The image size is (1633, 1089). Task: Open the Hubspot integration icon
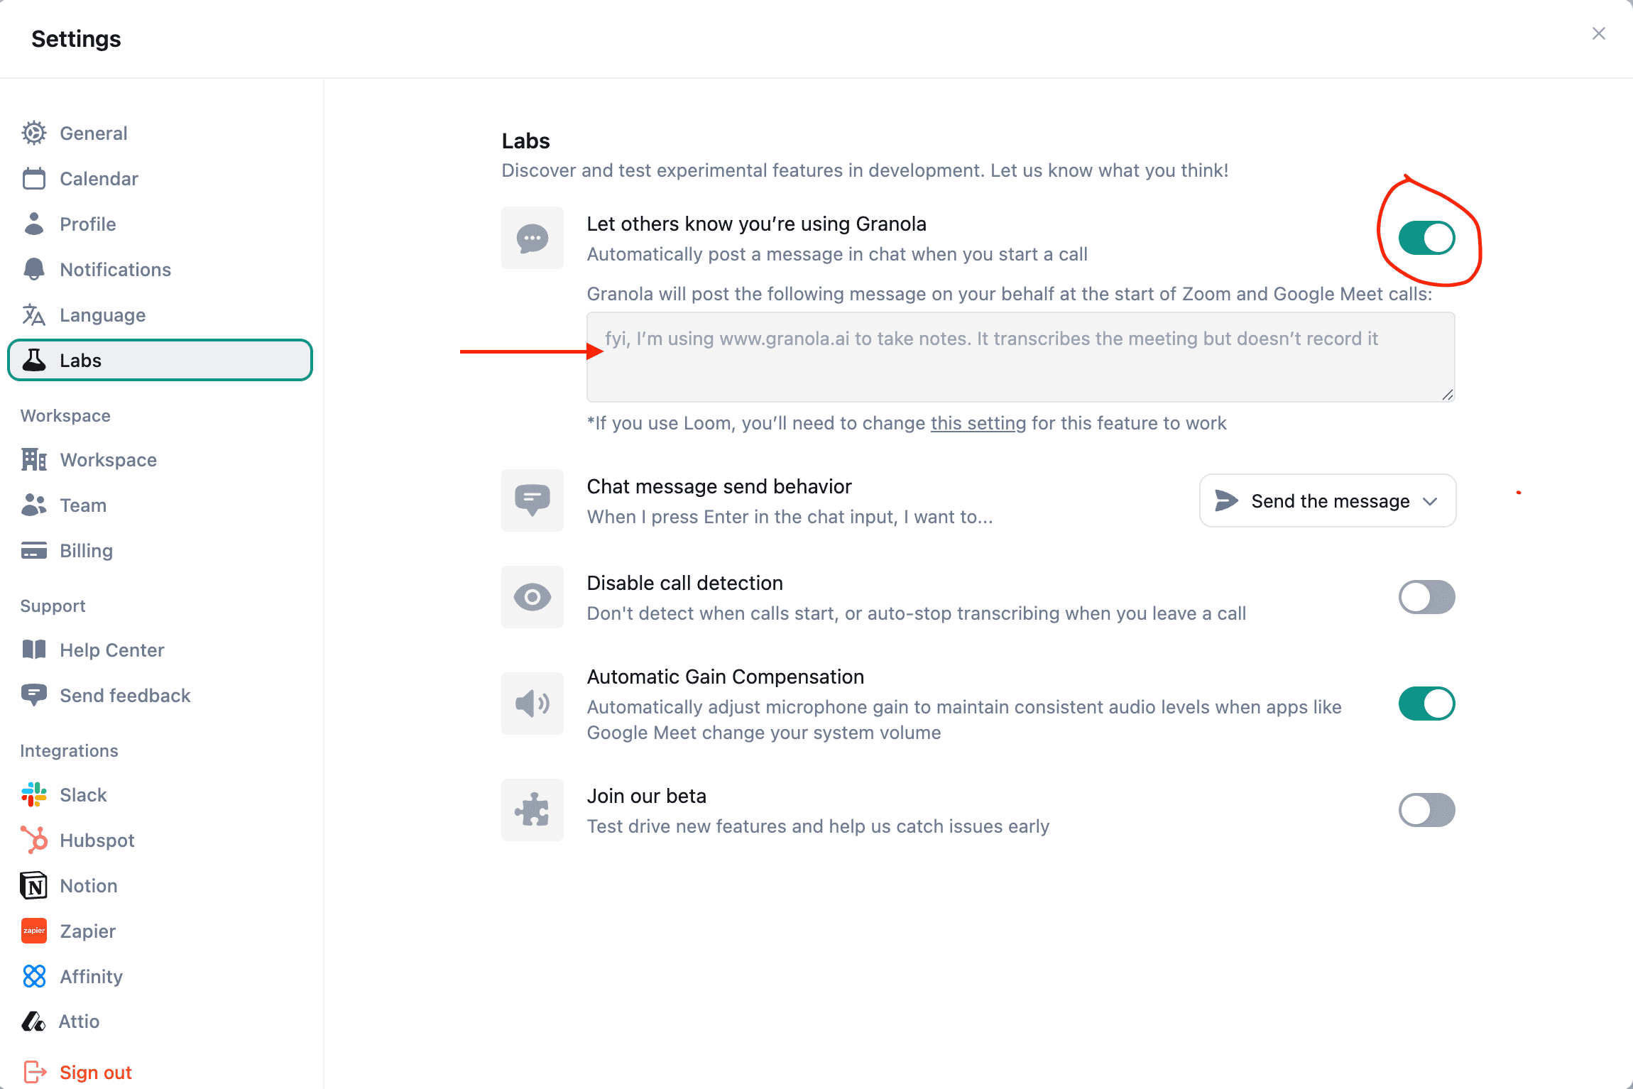(34, 841)
